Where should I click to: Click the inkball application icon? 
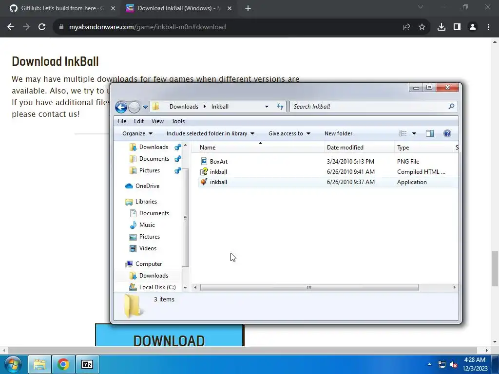pos(204,182)
